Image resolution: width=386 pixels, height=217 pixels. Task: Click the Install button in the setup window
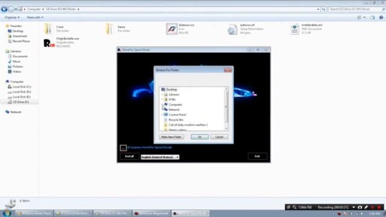pyautogui.click(x=130, y=156)
